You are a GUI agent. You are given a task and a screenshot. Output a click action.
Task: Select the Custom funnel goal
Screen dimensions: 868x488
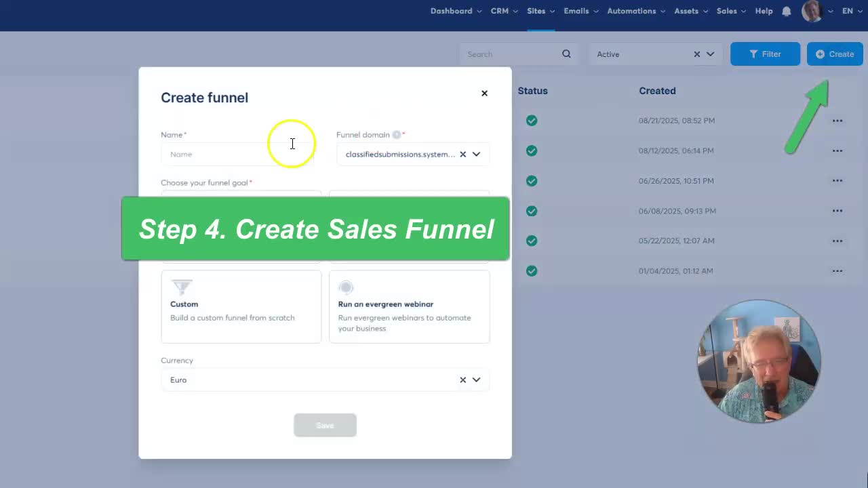pos(241,306)
